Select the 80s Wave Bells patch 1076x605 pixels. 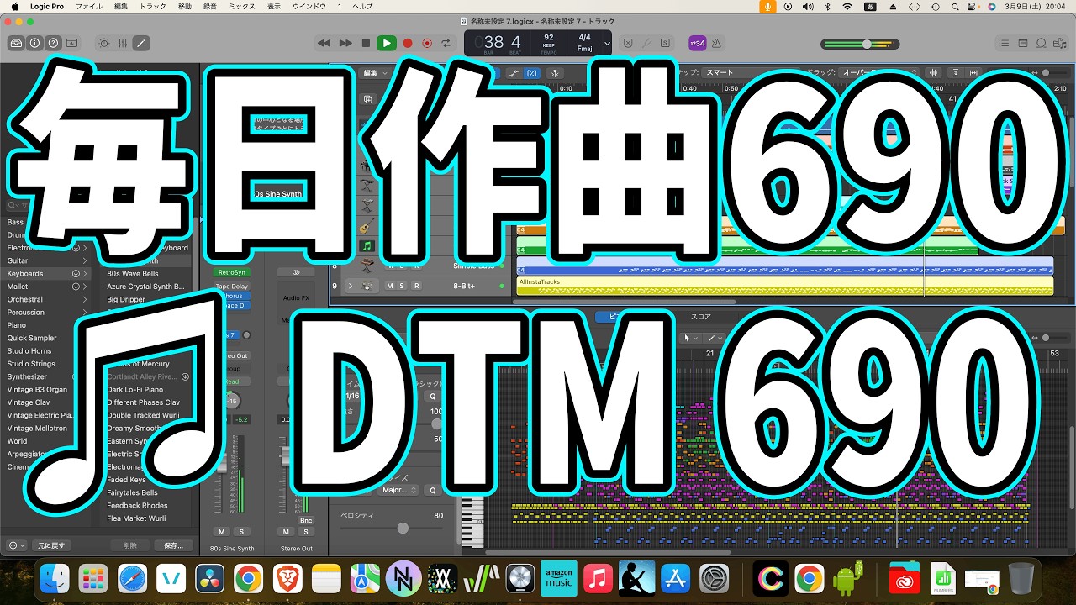133,274
